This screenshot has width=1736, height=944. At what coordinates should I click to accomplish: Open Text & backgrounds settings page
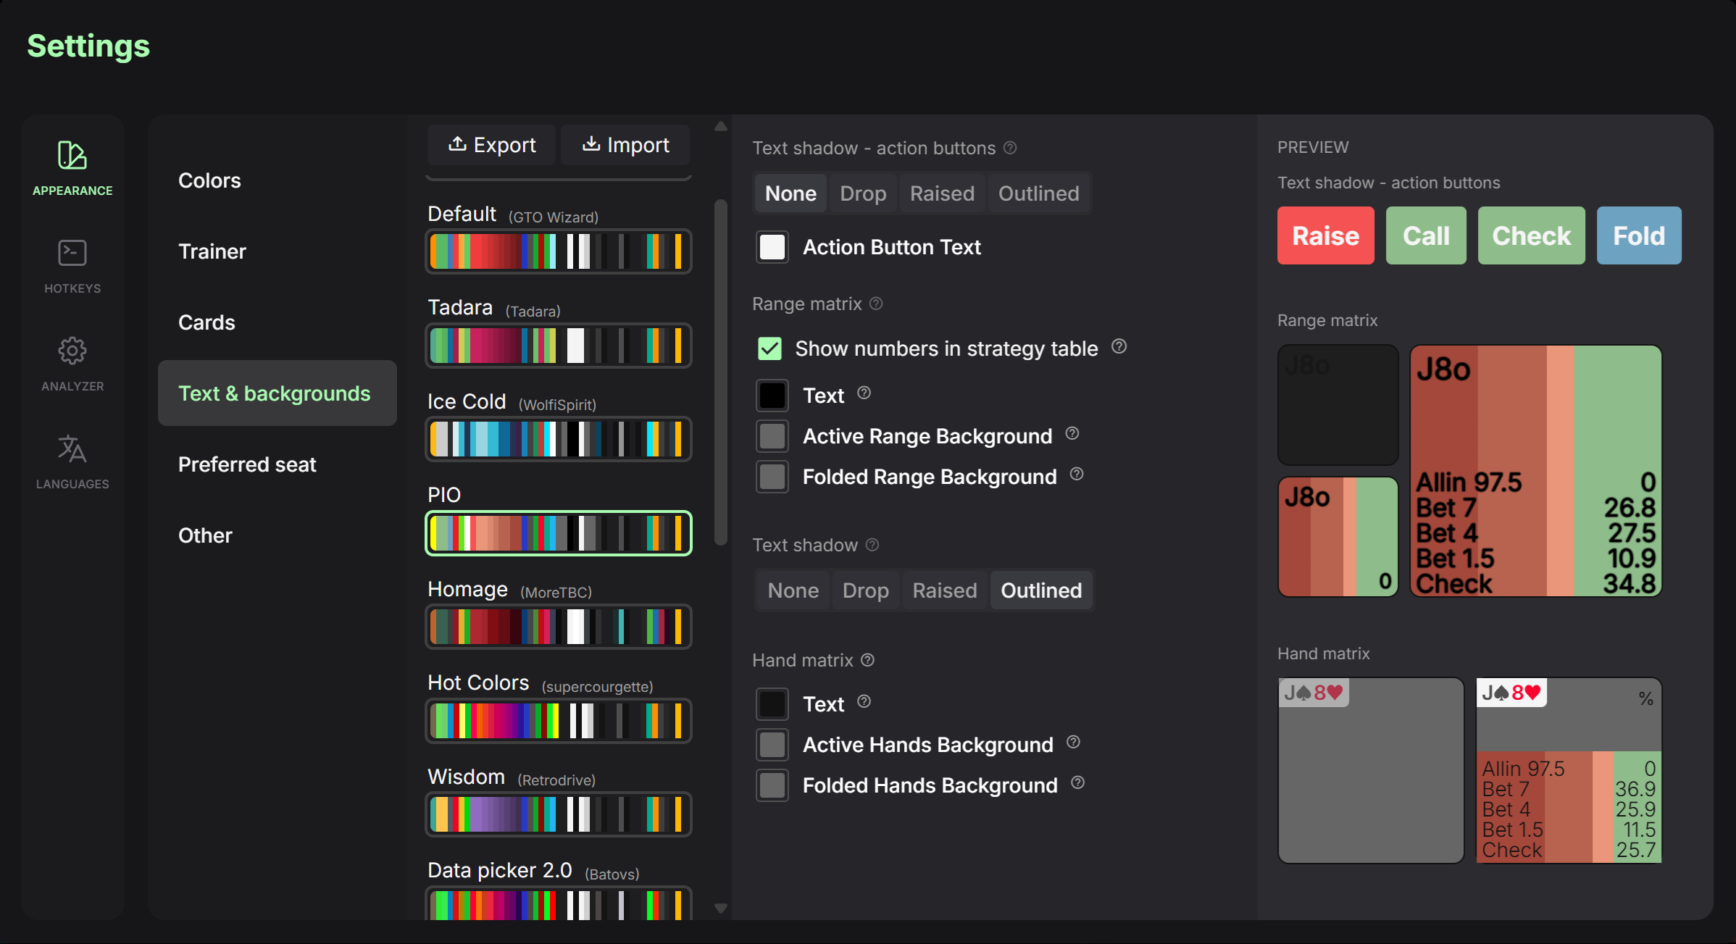click(x=277, y=393)
